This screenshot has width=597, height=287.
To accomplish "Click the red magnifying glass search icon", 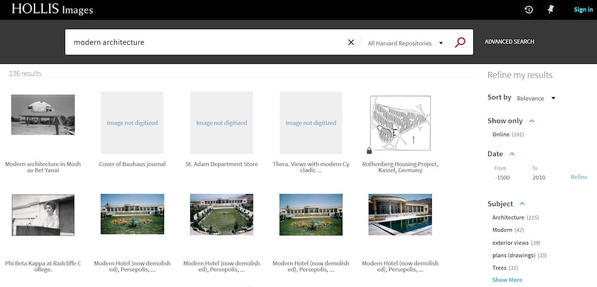I will coord(460,42).
